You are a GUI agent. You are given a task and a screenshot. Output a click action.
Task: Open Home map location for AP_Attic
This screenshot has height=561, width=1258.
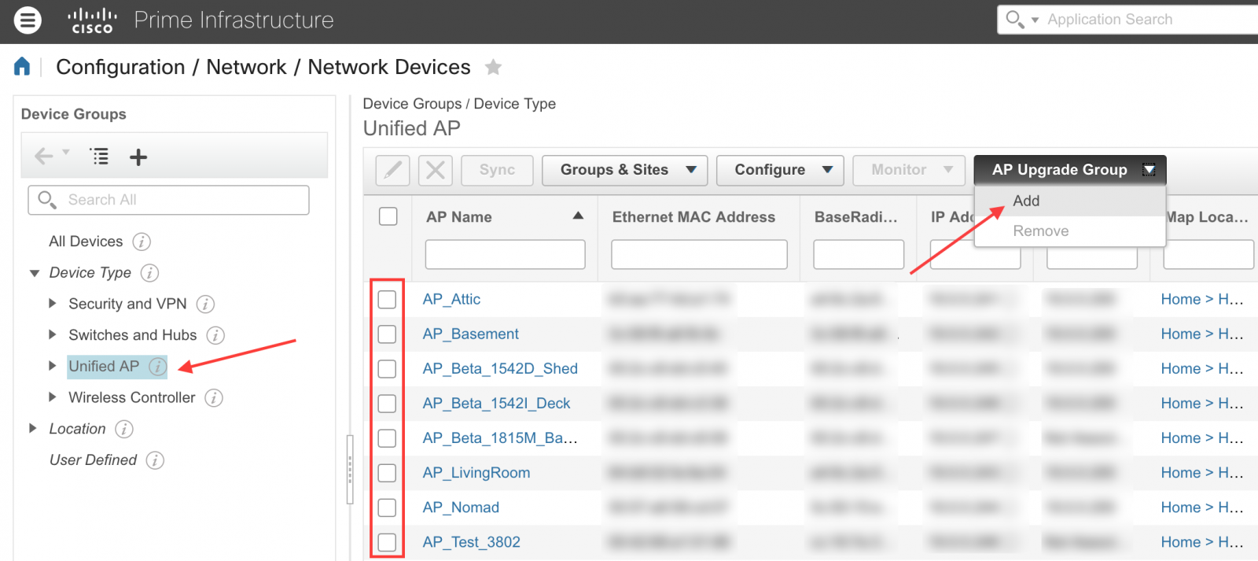1202,299
